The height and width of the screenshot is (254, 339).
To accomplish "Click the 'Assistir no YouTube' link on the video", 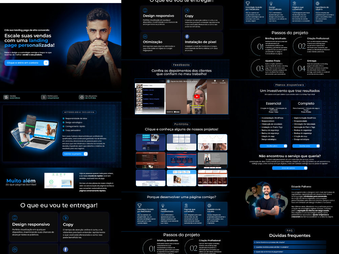I will (x=173, y=112).
